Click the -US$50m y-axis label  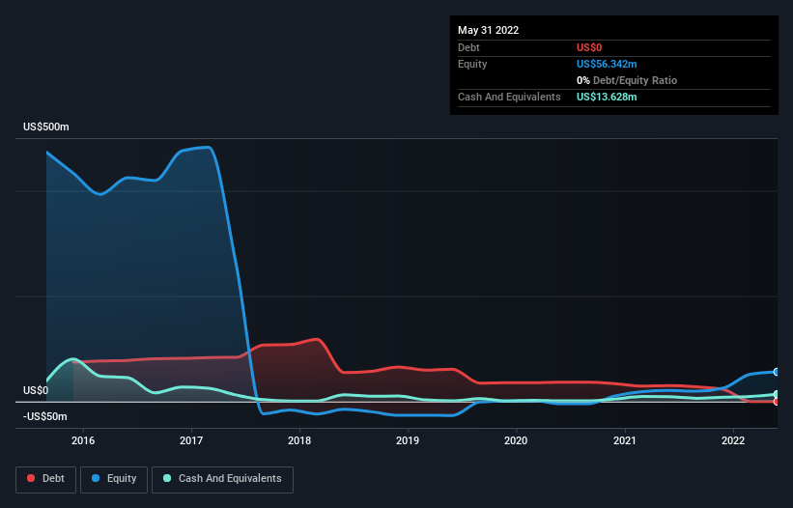click(x=45, y=416)
